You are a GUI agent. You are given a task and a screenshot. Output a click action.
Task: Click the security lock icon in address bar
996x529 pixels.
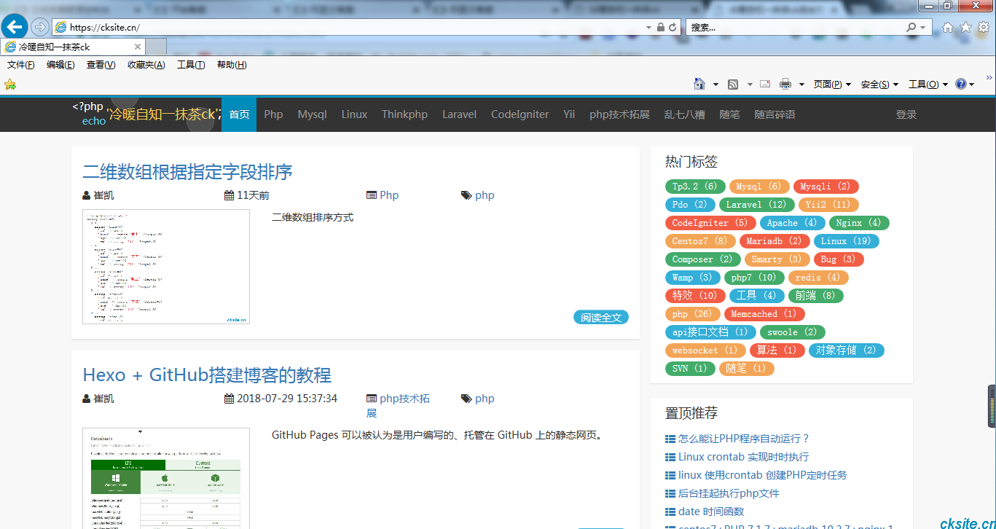coord(660,27)
